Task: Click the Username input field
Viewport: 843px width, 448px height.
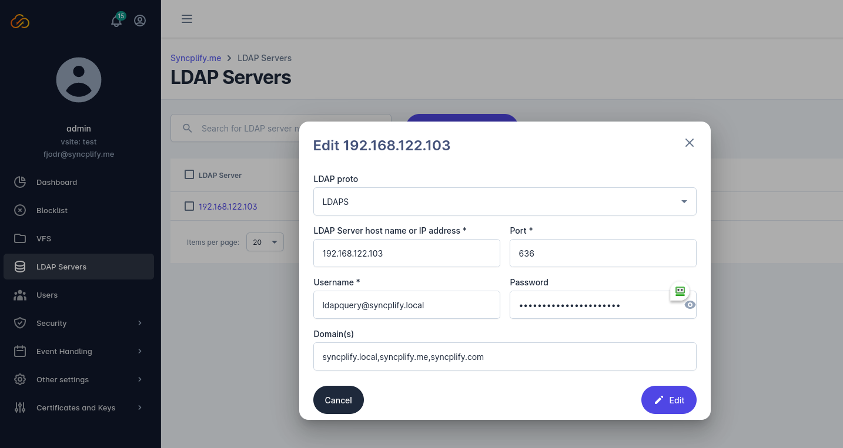Action: coord(407,305)
